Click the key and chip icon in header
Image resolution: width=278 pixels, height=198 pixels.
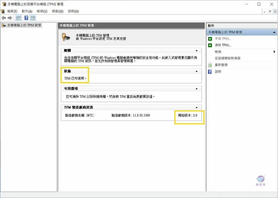[x=65, y=37]
